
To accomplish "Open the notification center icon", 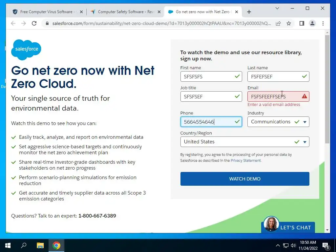I will pos(325,245).
